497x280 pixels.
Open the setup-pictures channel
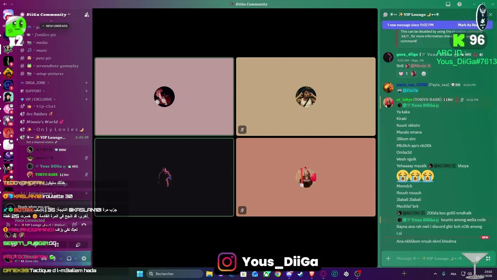(54, 73)
